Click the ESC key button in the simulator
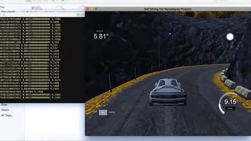This screenshot has width=251, height=141. [103, 112]
